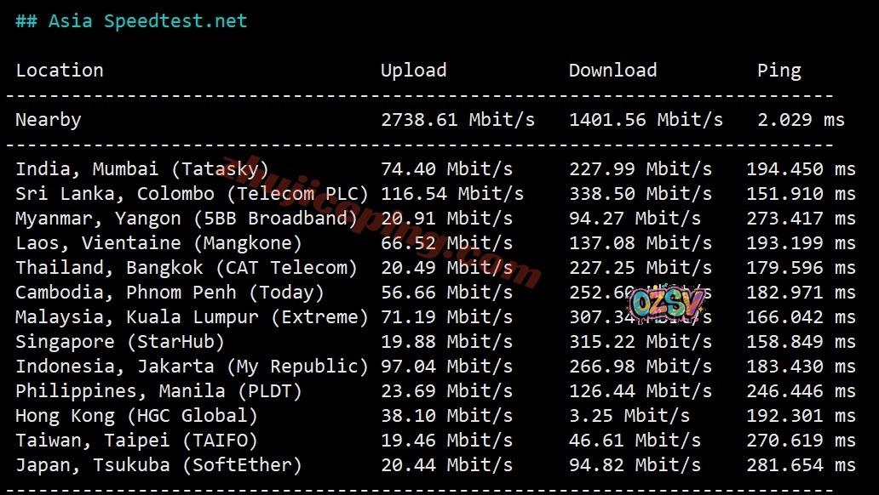Click the Upload column header
The image size is (879, 495).
[x=413, y=71]
